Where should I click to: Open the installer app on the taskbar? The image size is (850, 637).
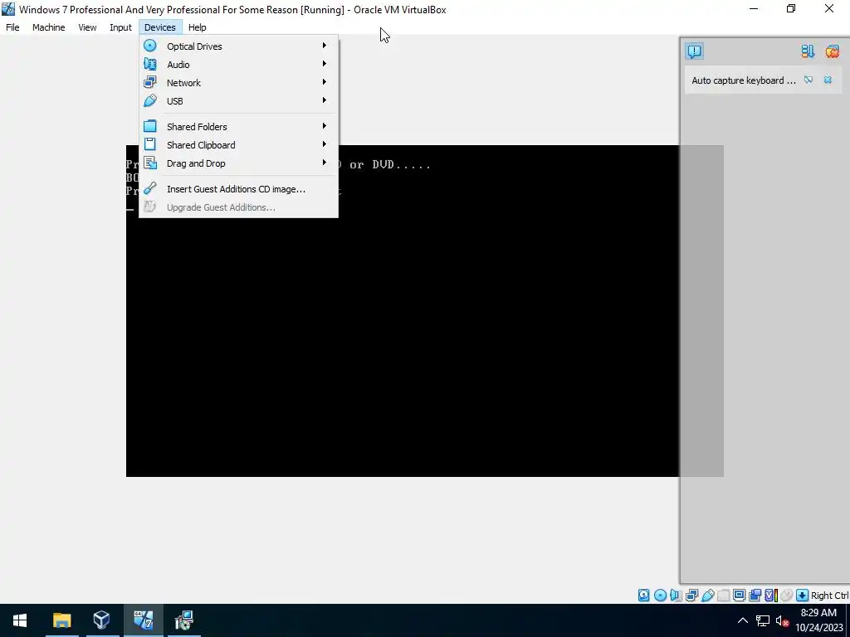point(184,620)
